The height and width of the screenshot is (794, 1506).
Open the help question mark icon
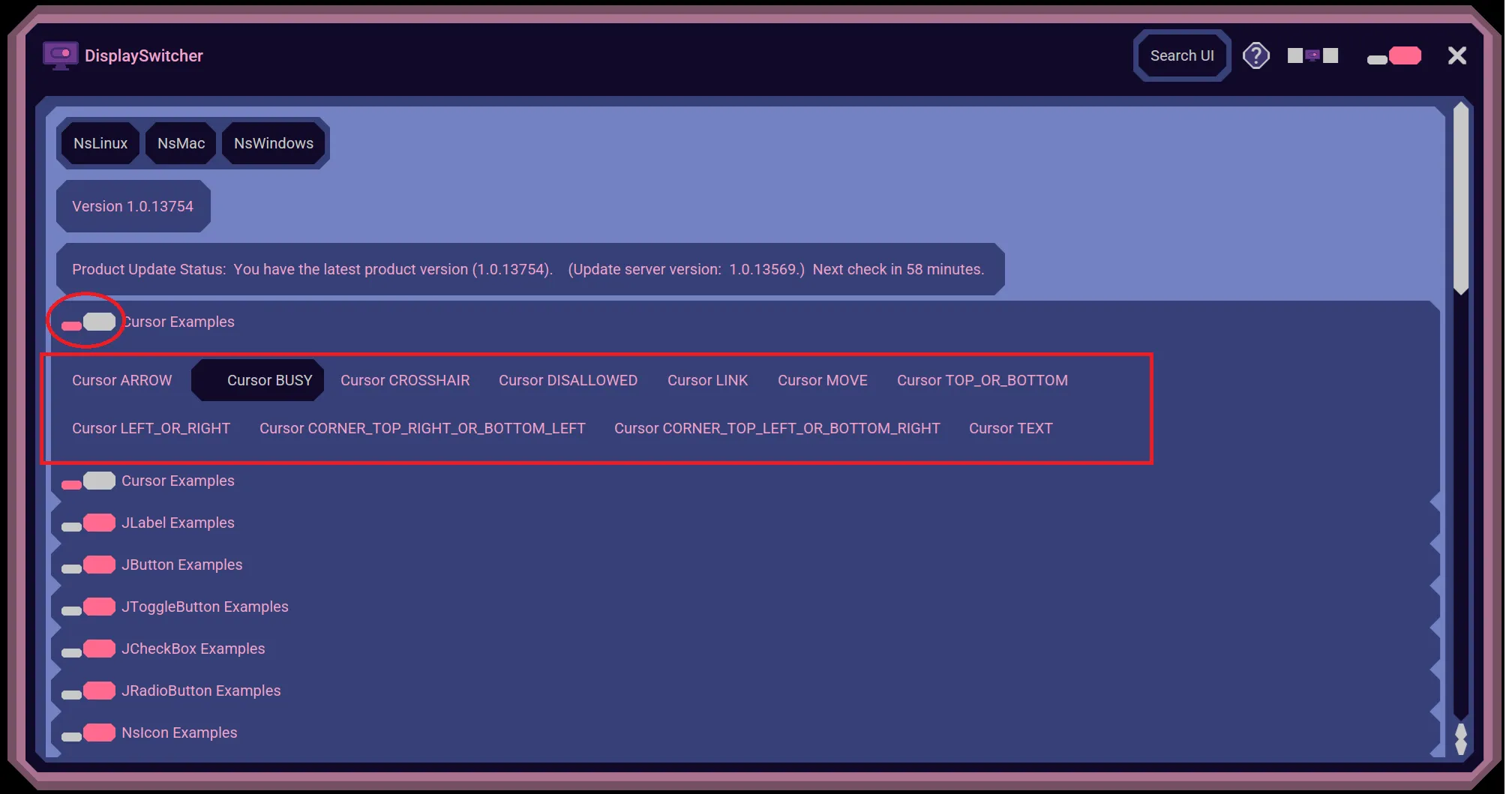click(1256, 55)
